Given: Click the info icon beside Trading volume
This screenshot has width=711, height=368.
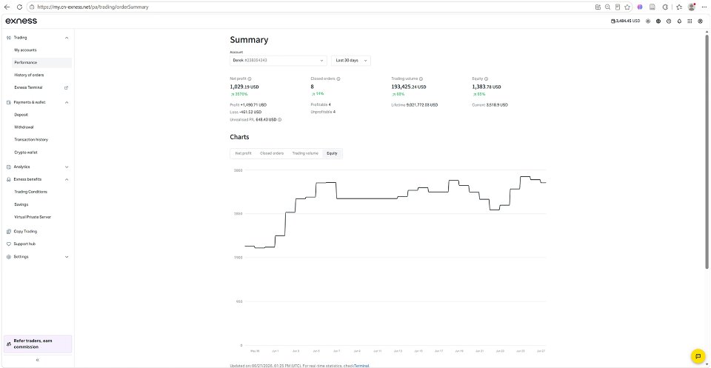Looking at the screenshot, I should click(x=421, y=78).
